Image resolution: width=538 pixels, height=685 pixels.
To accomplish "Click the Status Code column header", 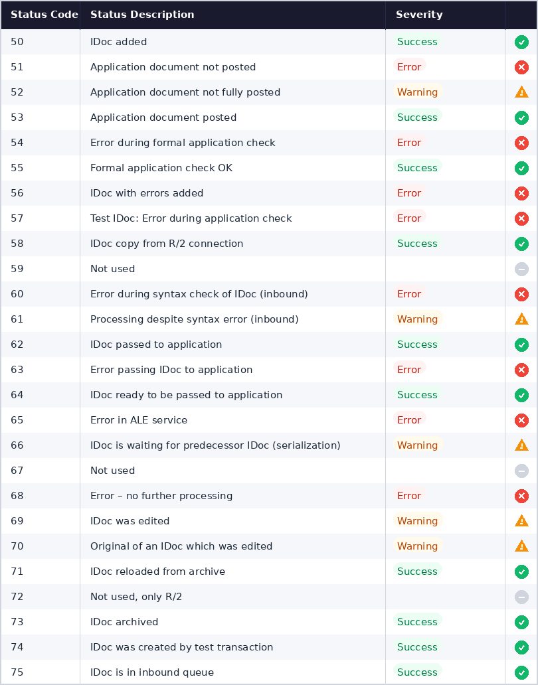I will (x=44, y=15).
